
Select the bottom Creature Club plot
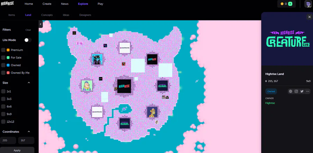(125, 123)
